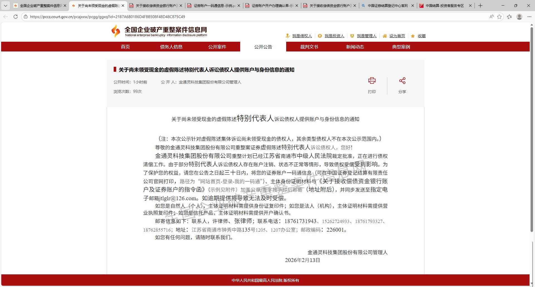Close the 全国企业破产重整案件信息 tab
This screenshot has height=287, width=535.
pos(65,6)
